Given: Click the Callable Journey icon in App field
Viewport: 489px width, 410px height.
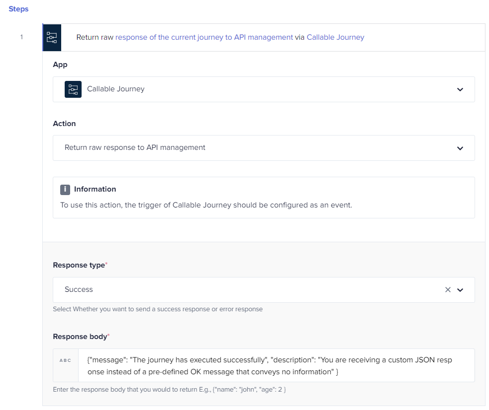Looking at the screenshot, I should (x=73, y=89).
